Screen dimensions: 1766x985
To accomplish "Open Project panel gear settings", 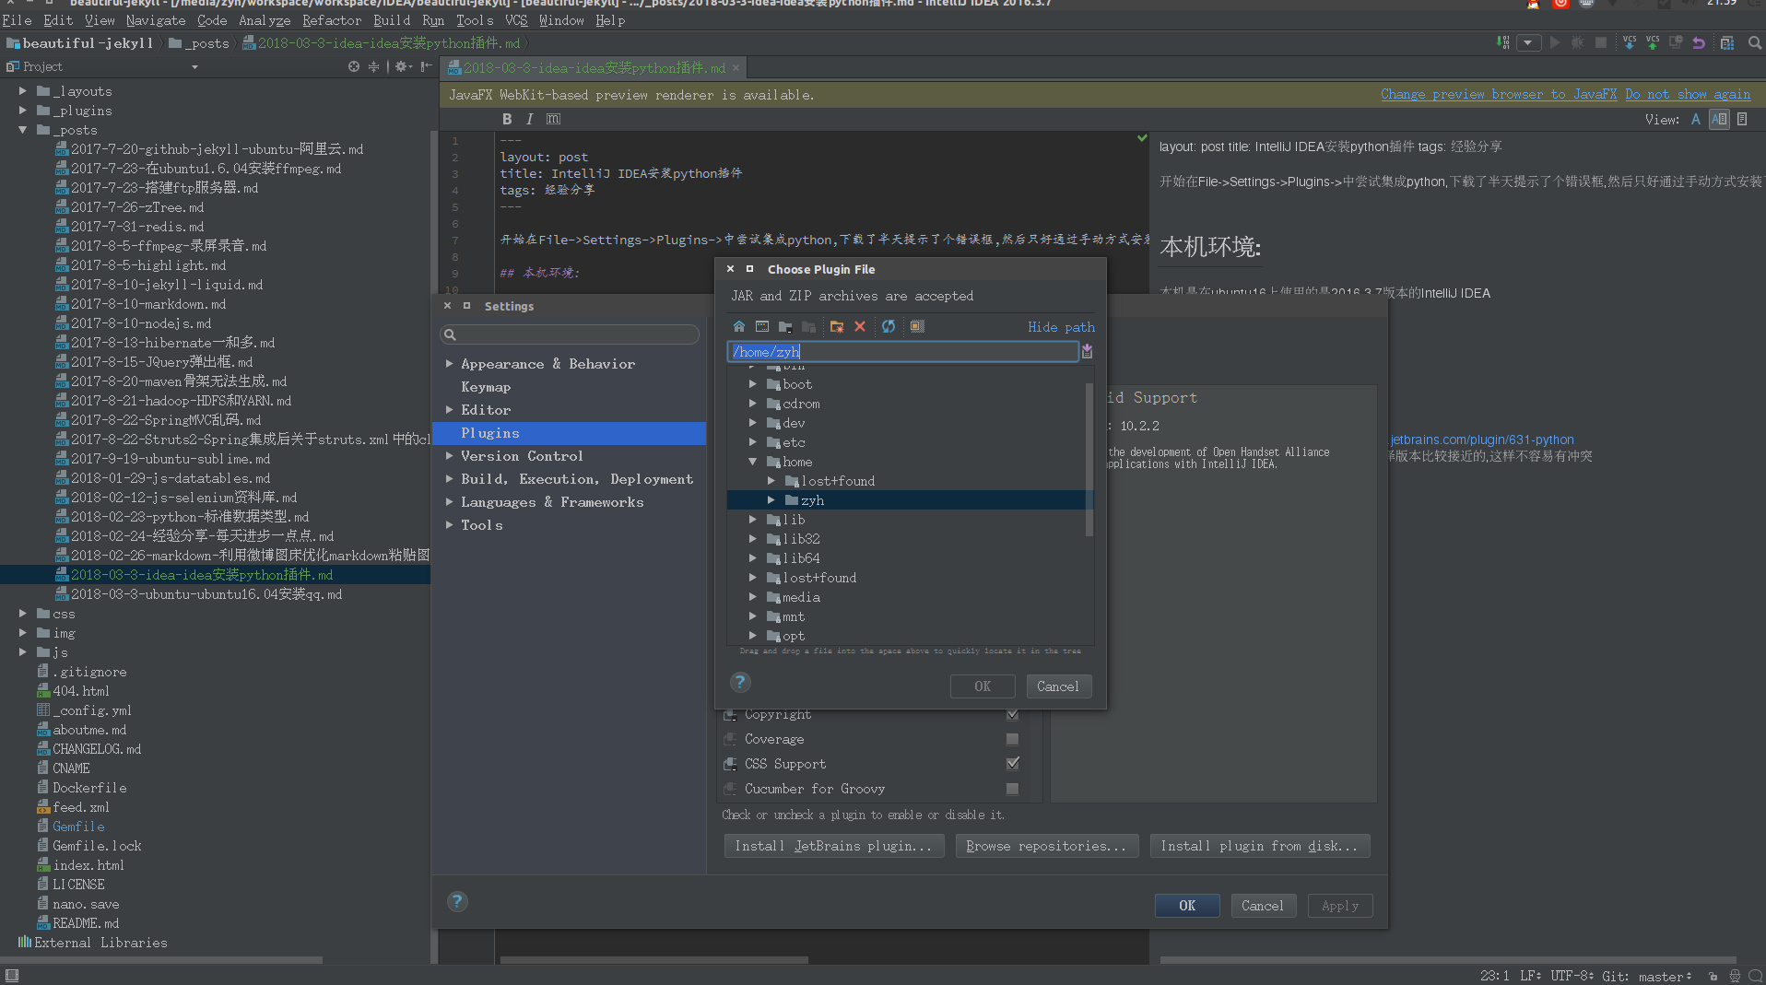I will pyautogui.click(x=403, y=66).
